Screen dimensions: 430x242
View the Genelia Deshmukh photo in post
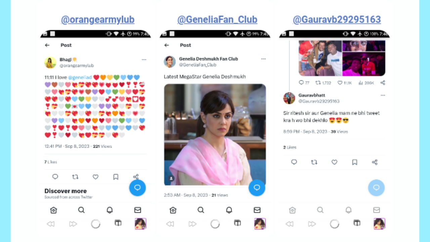[x=215, y=134]
